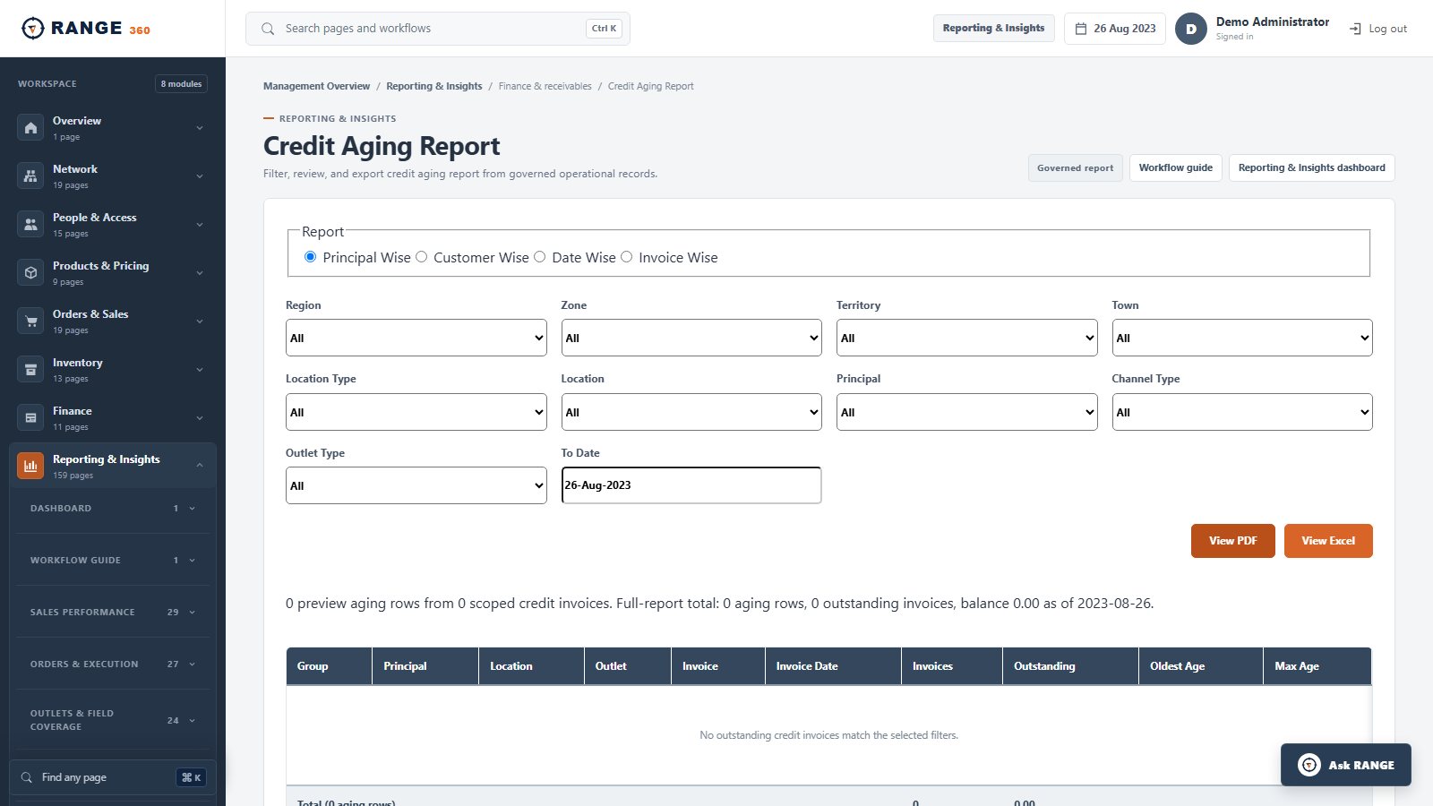Open the Overview home icon
The height and width of the screenshot is (806, 1433).
(x=30, y=128)
